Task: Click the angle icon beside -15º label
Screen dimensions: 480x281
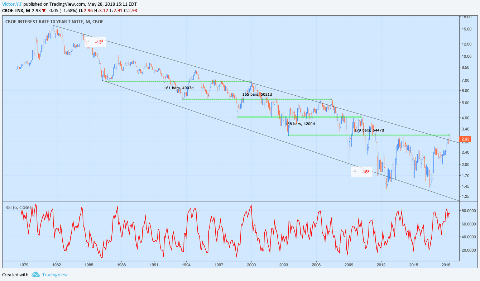Action: (355, 171)
